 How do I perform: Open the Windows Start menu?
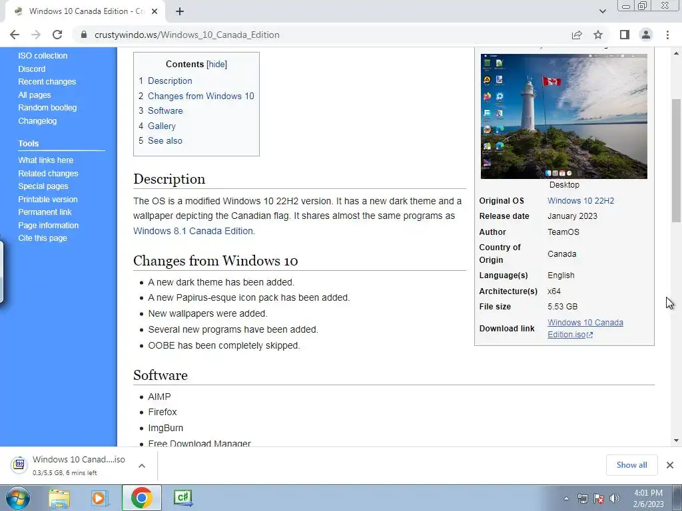click(x=18, y=498)
